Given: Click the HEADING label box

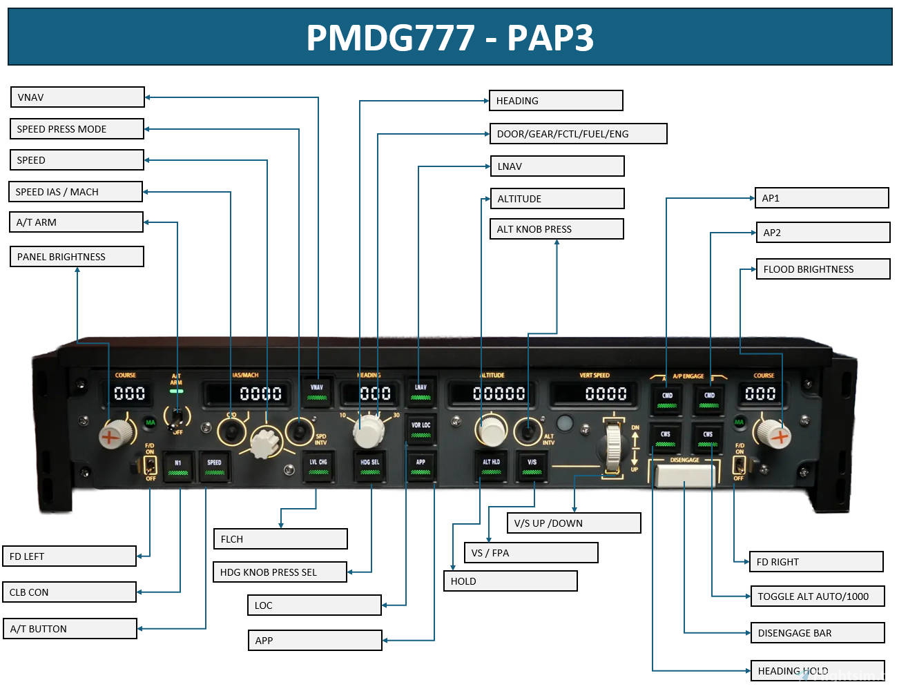Looking at the screenshot, I should click(556, 101).
